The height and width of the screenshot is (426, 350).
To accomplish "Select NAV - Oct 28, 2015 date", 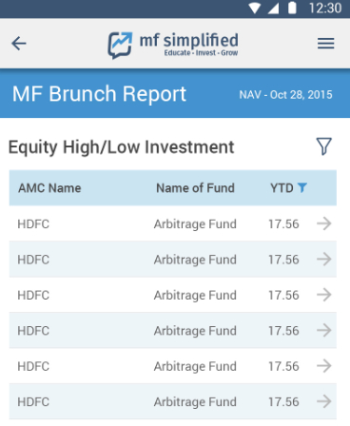I will [x=285, y=95].
